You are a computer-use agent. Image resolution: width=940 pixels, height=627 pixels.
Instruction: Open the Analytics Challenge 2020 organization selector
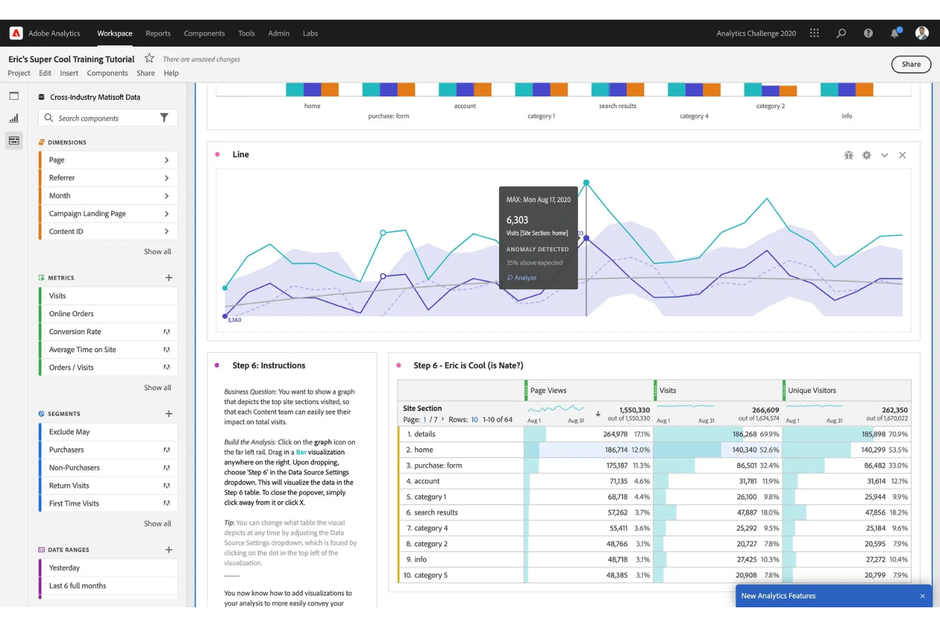coord(756,33)
